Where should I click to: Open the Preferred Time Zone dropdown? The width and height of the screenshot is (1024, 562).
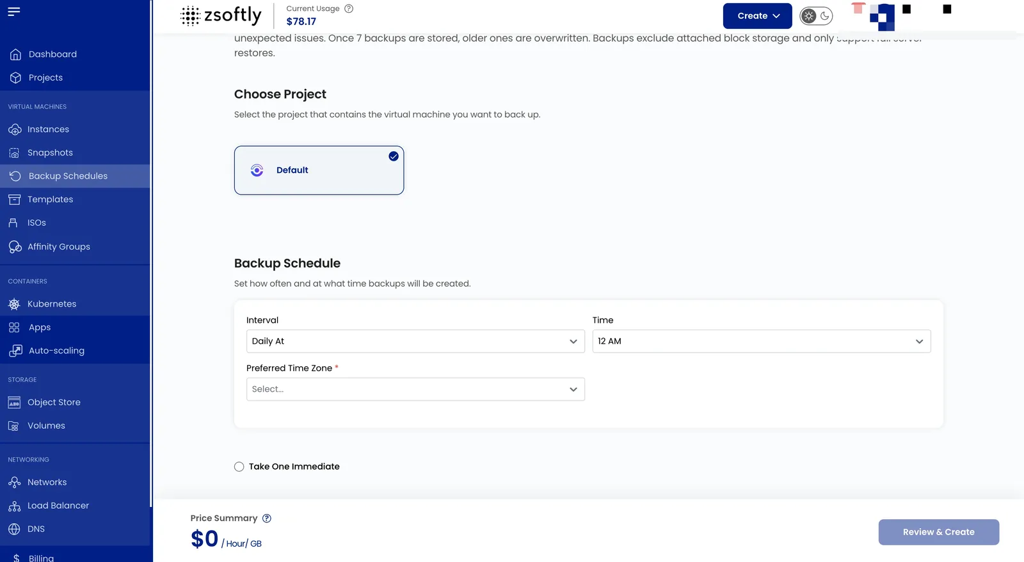(x=415, y=389)
